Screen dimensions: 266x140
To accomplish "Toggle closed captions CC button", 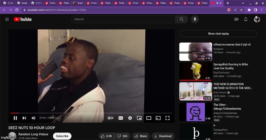I will click(121, 118).
